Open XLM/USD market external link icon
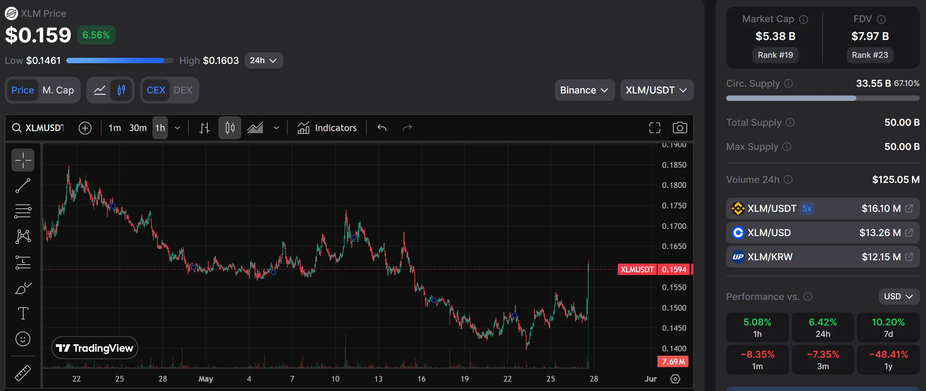926x391 pixels. point(909,233)
